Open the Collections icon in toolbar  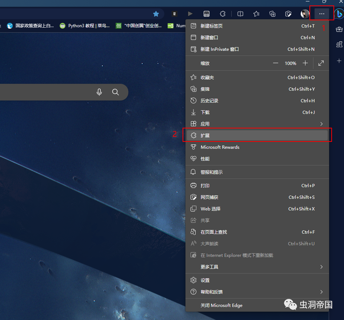pyautogui.click(x=272, y=14)
